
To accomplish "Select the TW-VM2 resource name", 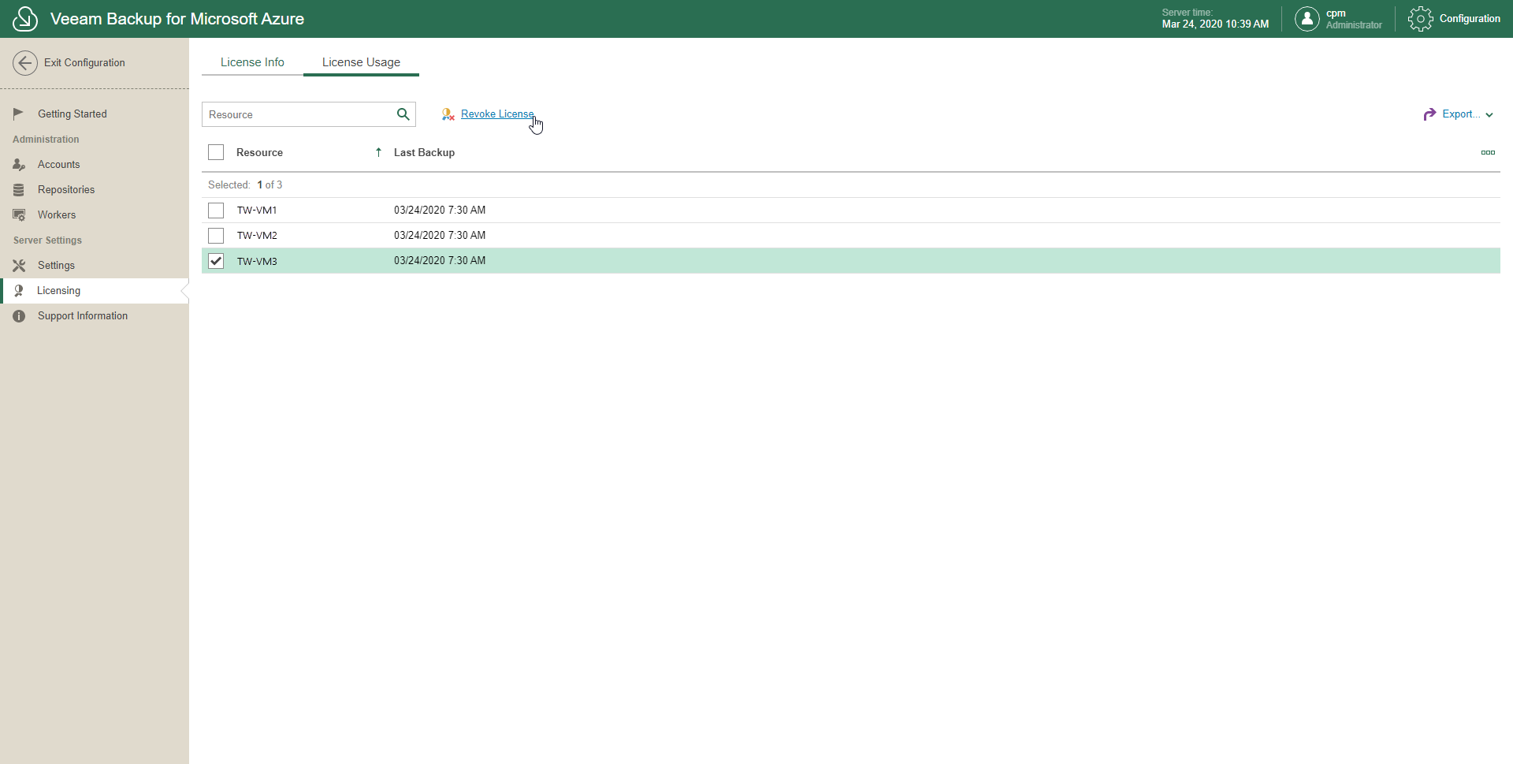I will [257, 236].
